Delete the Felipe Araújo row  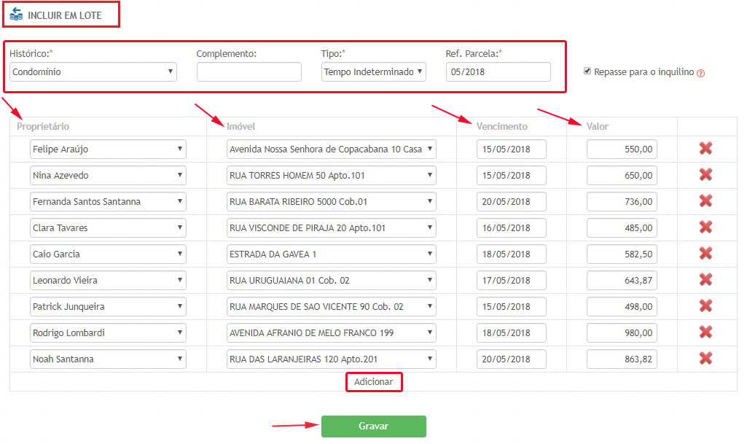(705, 149)
